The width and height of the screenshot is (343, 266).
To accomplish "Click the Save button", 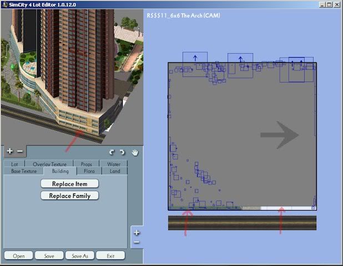I will (49, 255).
